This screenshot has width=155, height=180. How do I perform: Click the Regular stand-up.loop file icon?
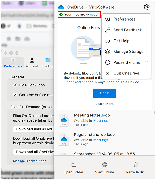64,139
